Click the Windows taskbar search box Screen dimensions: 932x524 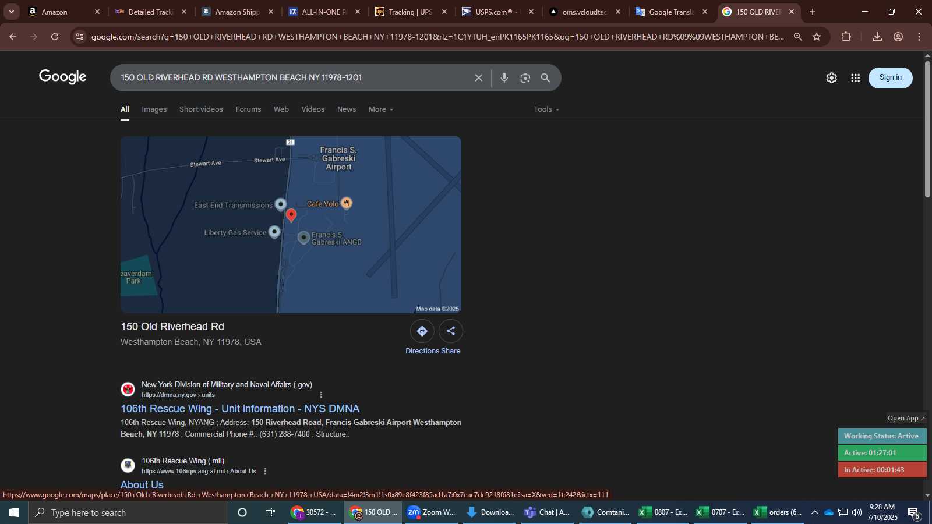coord(128,512)
